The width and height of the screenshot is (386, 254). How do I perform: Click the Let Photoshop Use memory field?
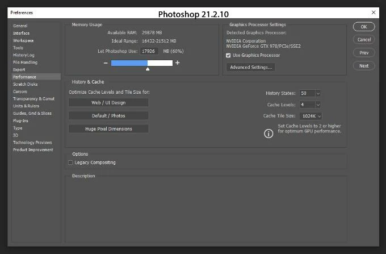click(x=149, y=51)
